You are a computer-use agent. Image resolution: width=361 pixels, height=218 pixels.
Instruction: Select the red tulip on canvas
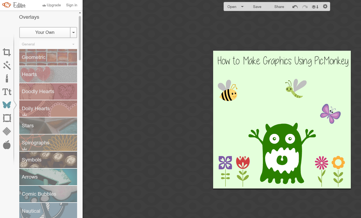tap(243, 171)
